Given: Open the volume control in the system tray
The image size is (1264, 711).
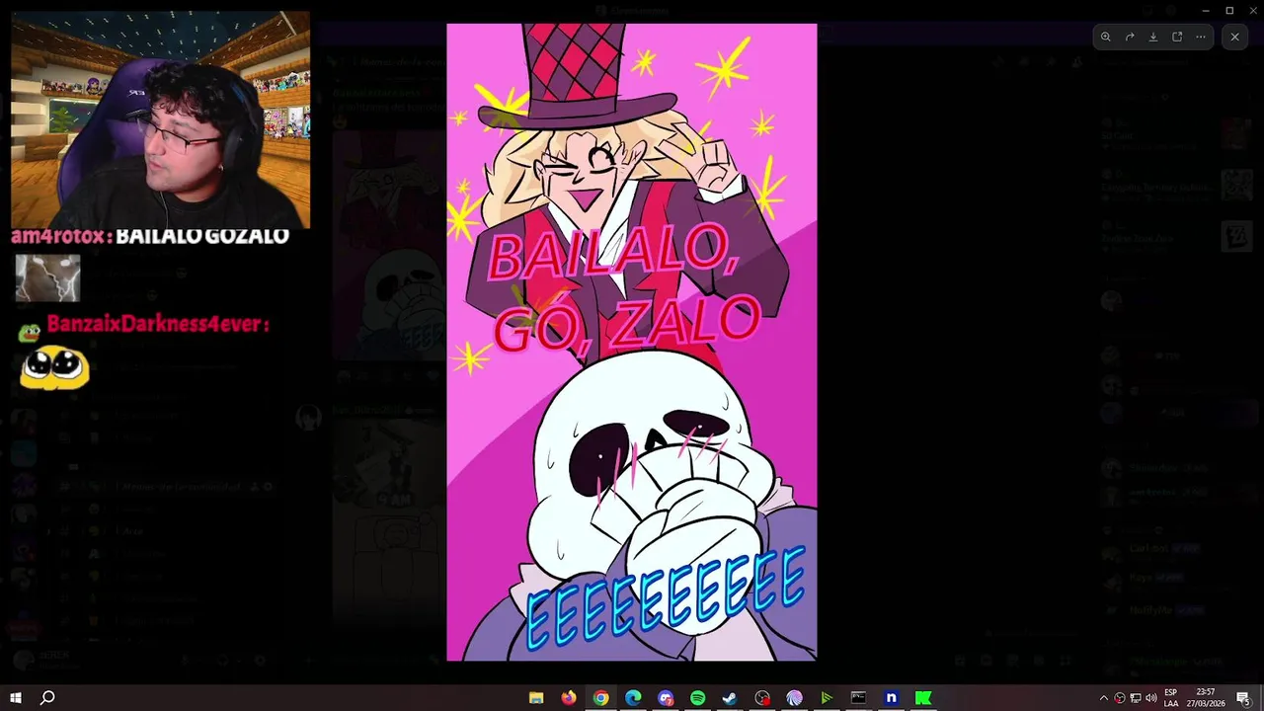Looking at the screenshot, I should click(1151, 698).
